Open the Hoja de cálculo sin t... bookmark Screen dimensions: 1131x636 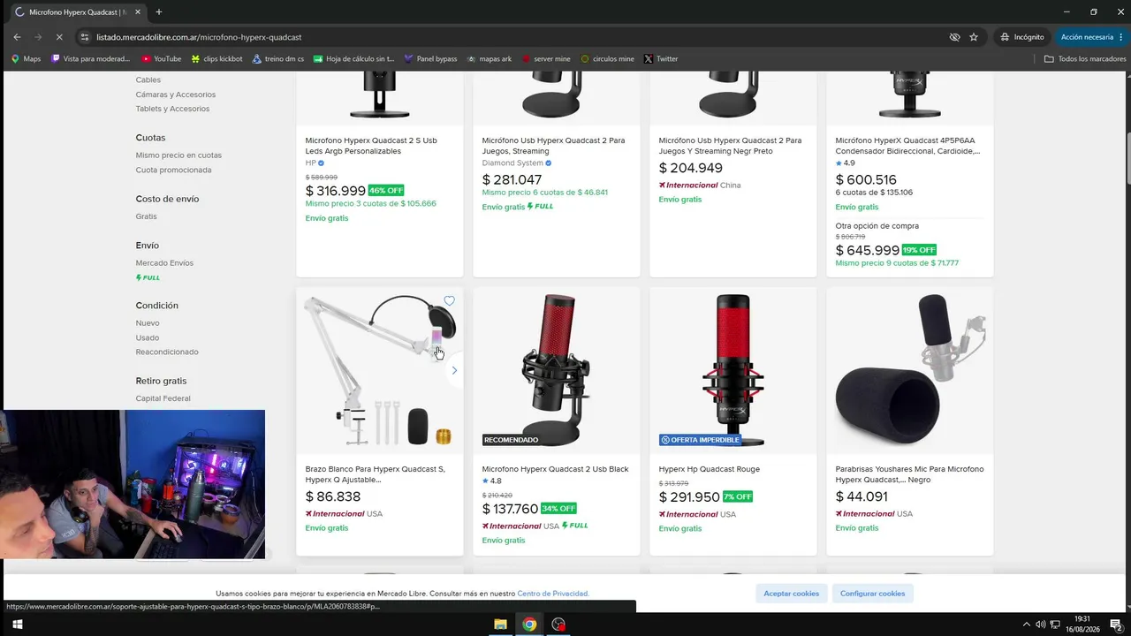coord(353,59)
